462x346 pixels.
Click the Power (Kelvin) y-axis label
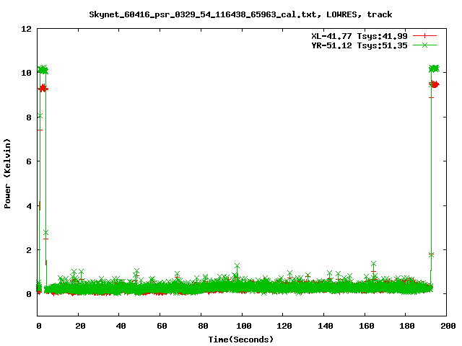pyautogui.click(x=7, y=174)
